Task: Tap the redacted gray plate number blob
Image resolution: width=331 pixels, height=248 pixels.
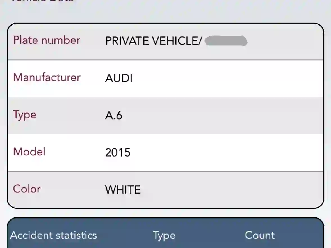Action: (226, 41)
